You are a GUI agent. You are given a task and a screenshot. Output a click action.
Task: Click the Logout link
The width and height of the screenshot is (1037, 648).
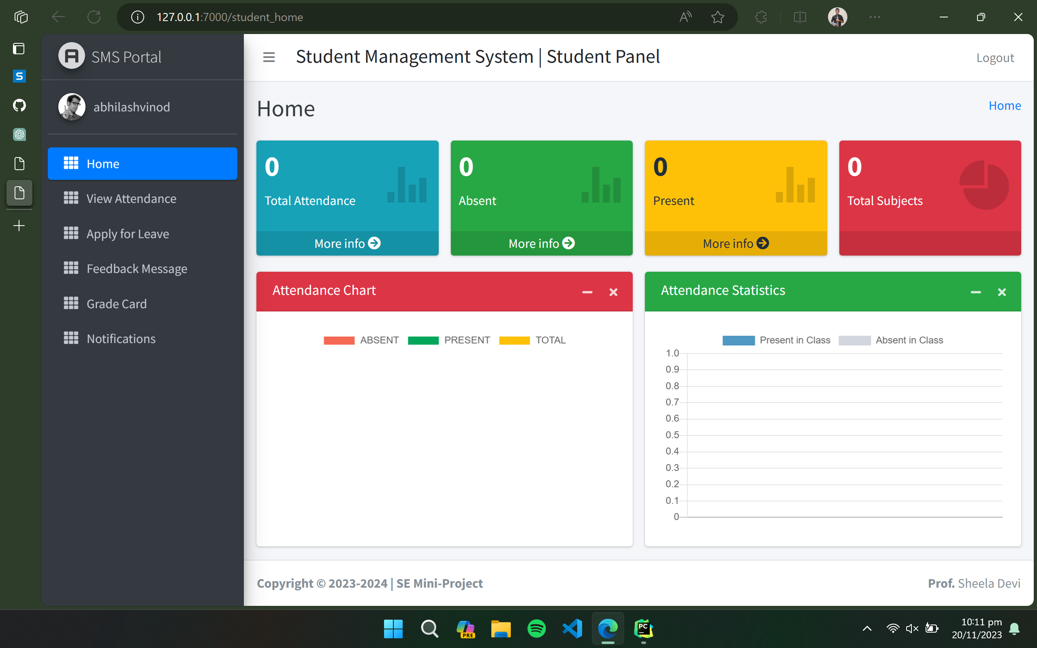click(x=995, y=58)
